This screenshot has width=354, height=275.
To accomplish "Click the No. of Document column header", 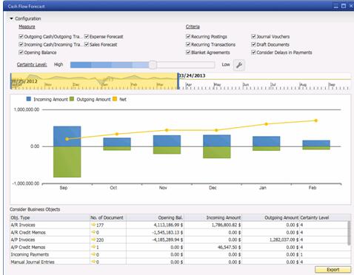I will click(108, 217).
